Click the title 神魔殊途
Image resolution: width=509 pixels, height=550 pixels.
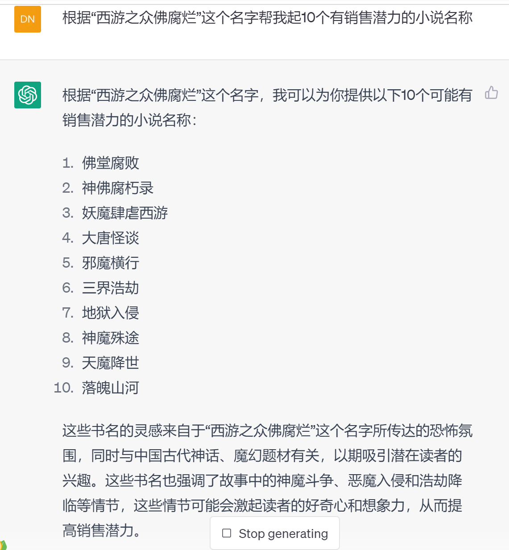click(x=111, y=338)
